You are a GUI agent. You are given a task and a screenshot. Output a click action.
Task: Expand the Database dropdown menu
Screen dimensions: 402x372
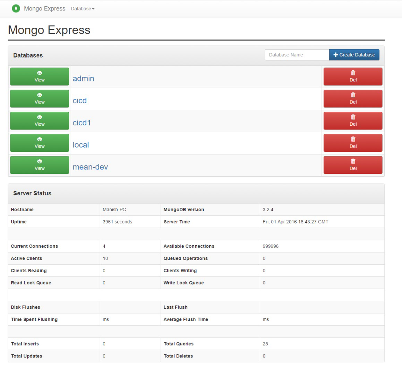coord(83,9)
